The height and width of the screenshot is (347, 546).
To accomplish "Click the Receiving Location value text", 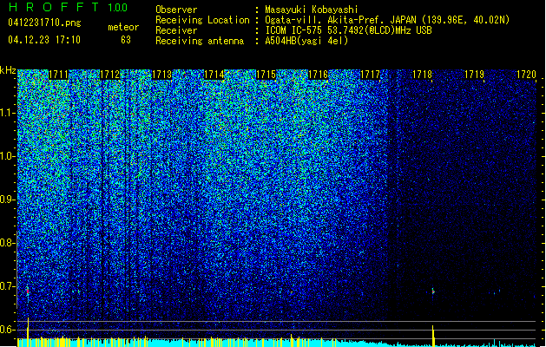I will 387,20.
